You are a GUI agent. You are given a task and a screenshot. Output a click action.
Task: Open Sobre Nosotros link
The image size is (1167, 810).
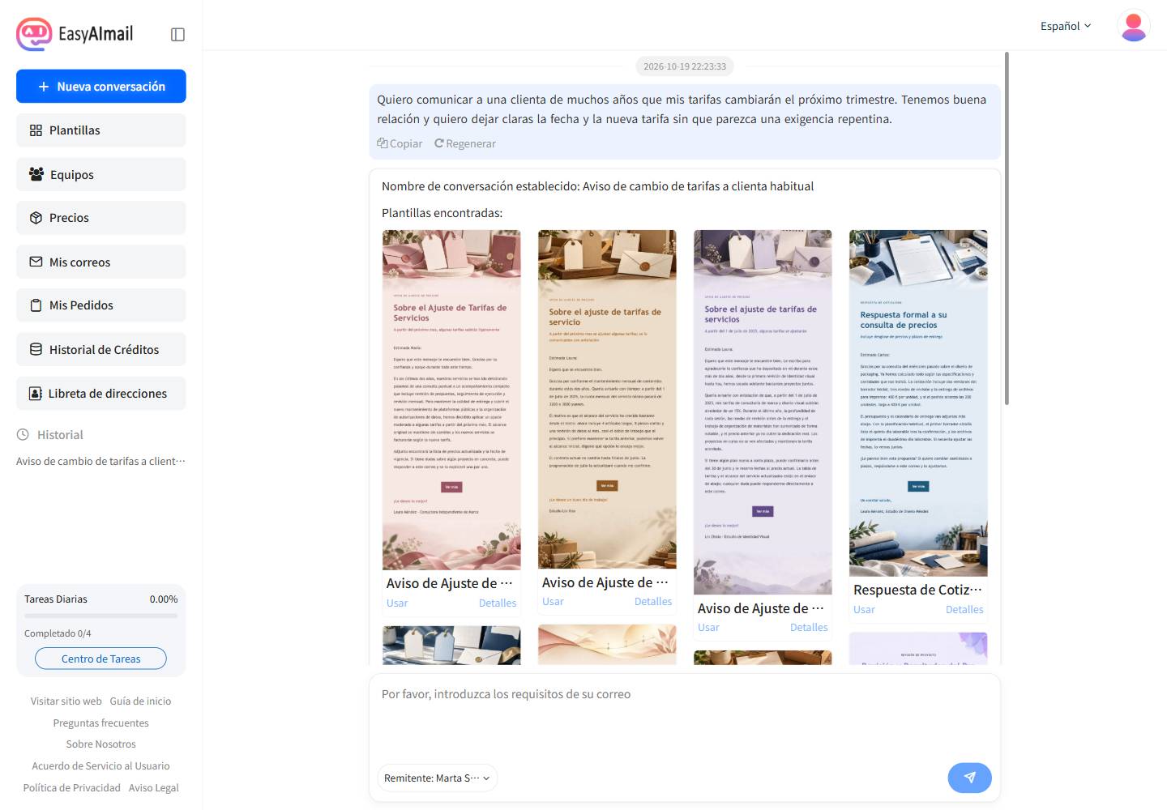click(101, 744)
